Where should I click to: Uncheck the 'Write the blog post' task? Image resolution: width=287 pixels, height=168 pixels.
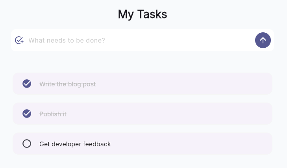coord(27,84)
